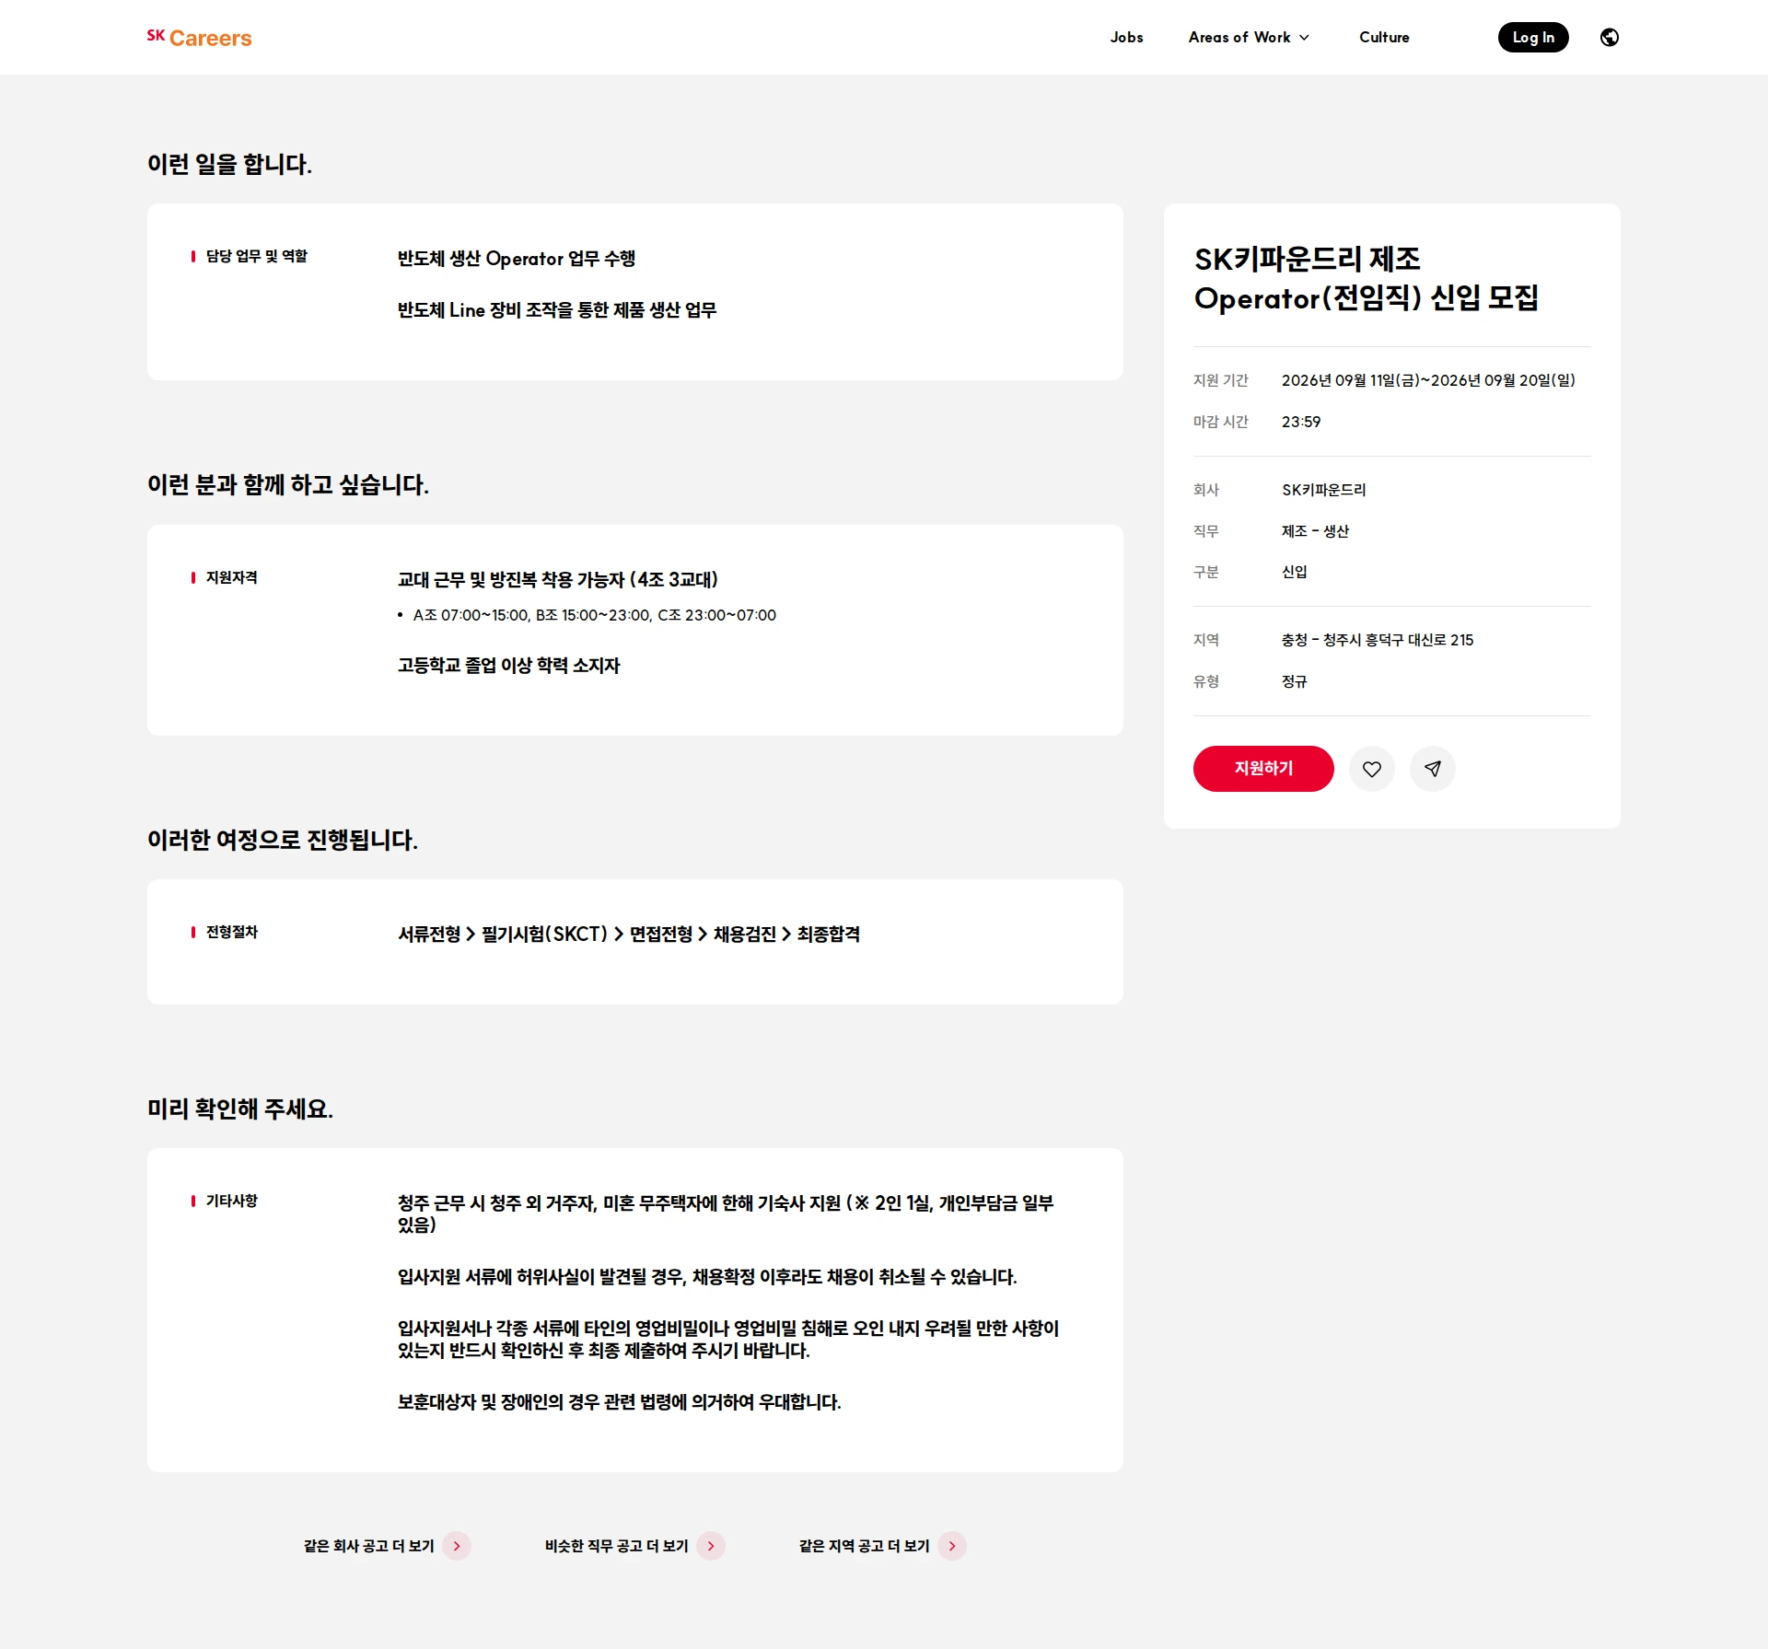Screen dimensions: 1768x1649
Task: Select the company value SK키파운드리
Action: [x=1324, y=490]
